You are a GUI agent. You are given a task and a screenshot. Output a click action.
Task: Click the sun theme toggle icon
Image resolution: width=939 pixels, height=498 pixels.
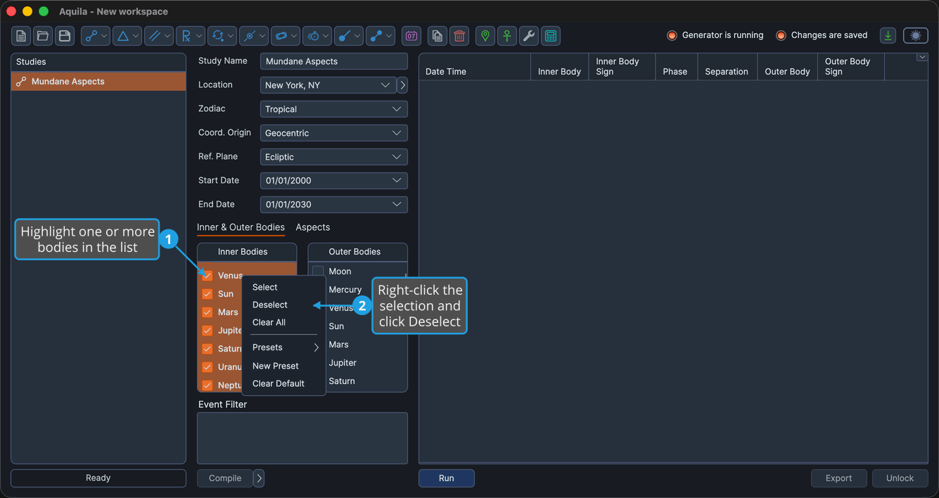coord(916,36)
